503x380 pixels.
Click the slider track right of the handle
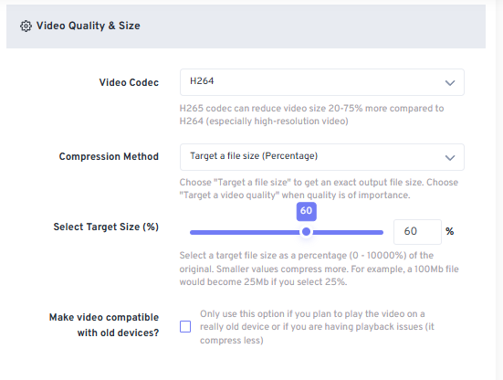pyautogui.click(x=347, y=232)
